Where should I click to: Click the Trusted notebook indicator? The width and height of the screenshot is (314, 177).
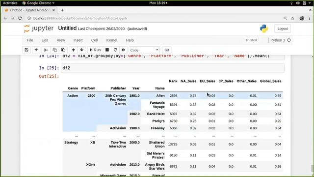[251, 40]
